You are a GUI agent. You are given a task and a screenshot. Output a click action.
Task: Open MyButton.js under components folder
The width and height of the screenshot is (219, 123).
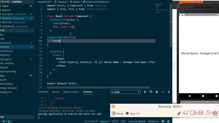pyautogui.click(x=17, y=51)
